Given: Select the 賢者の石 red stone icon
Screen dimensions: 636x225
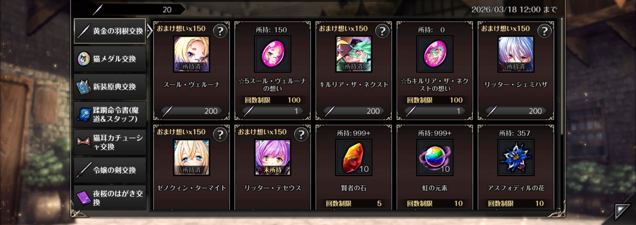Looking at the screenshot, I should tap(354, 157).
